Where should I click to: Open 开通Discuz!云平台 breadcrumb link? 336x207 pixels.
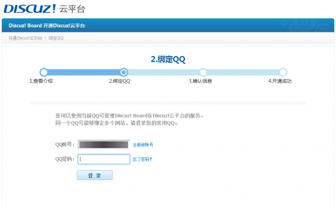pos(25,38)
